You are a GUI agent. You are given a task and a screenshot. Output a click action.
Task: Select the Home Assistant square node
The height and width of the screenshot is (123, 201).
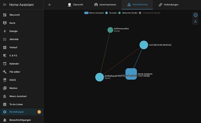click(131, 74)
